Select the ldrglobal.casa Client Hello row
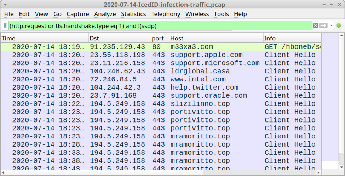Screen dimensions: 345x176 click(x=161, y=71)
